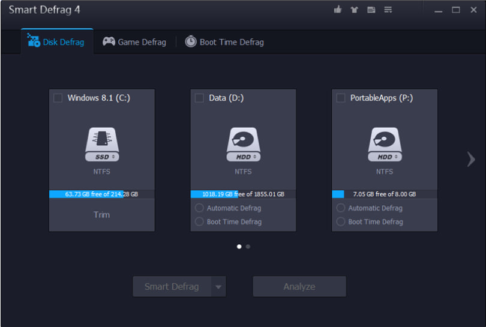
Task: Click NTFS label under the SSD icon
Action: 101,172
